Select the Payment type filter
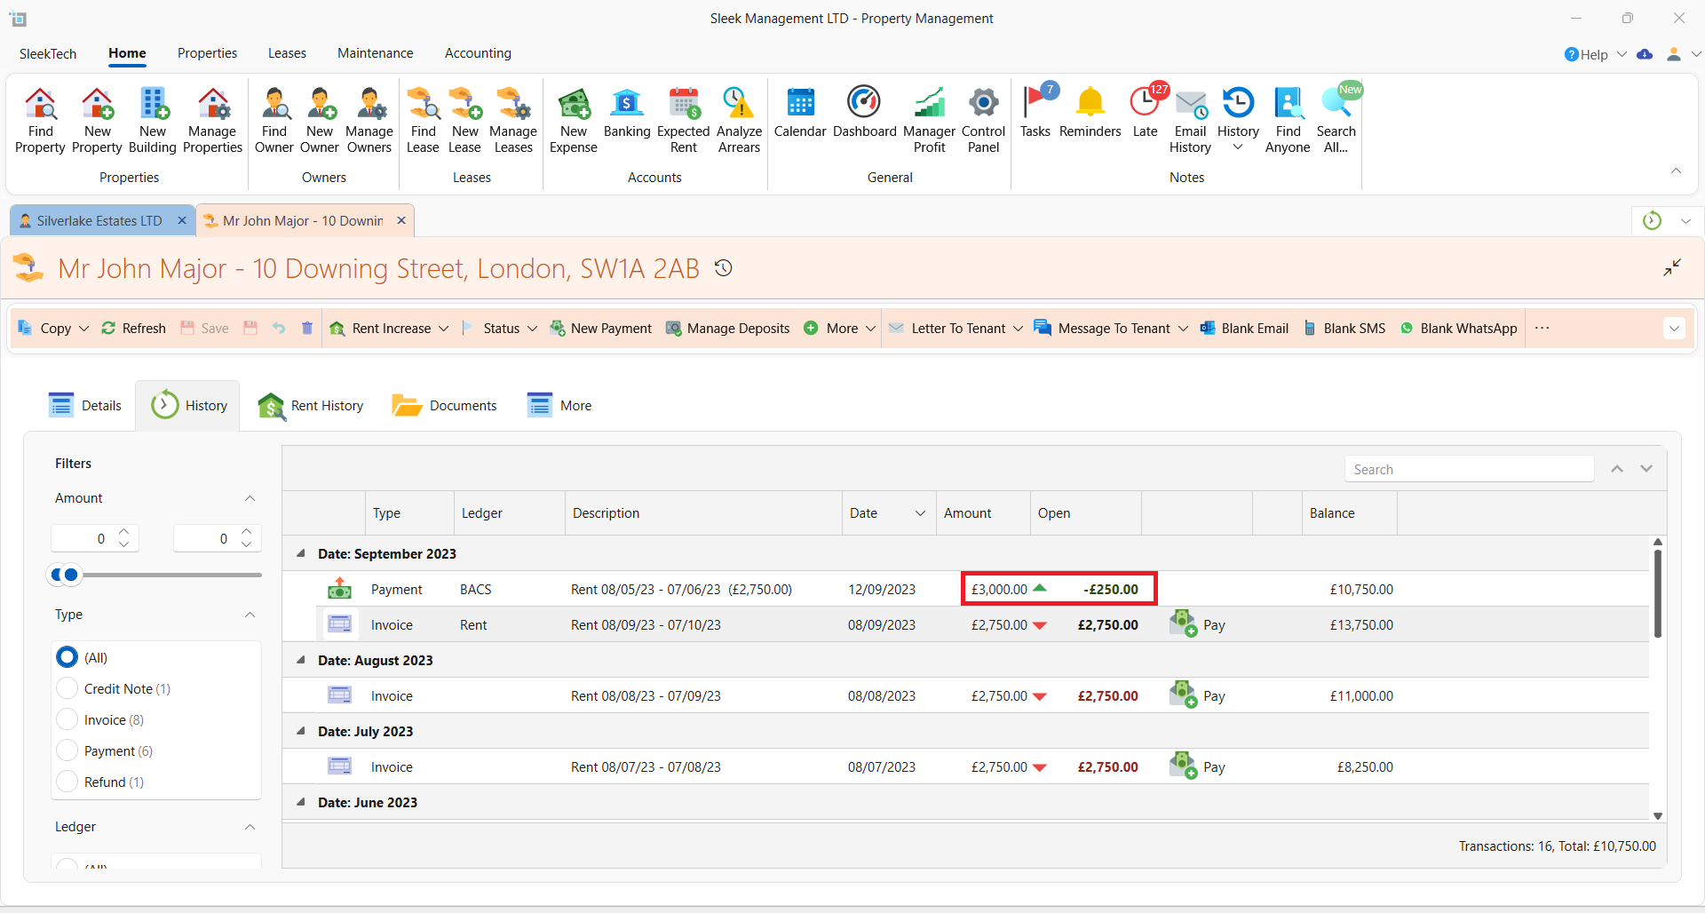Screen dimensions: 1705x913 click(67, 750)
